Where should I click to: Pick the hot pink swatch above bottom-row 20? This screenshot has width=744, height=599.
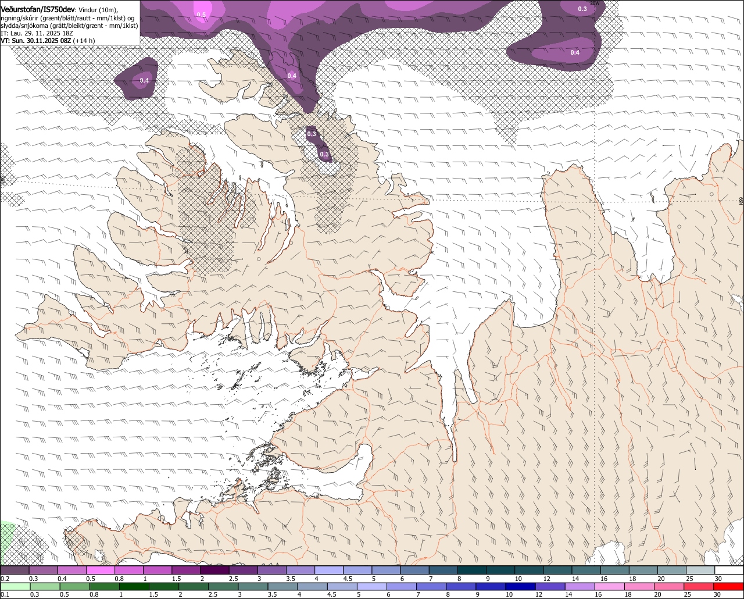point(669,586)
